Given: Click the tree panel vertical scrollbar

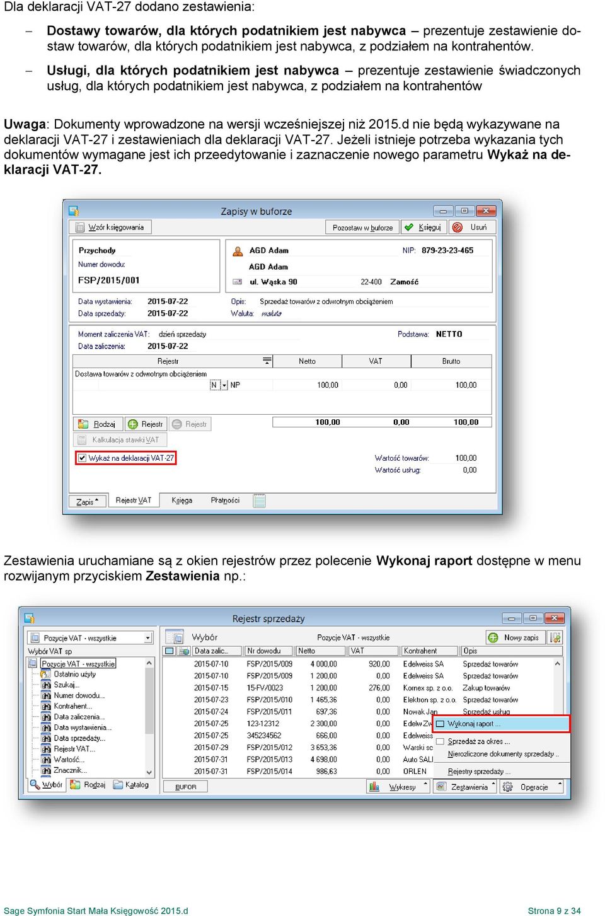Looking at the screenshot, I should (149, 717).
